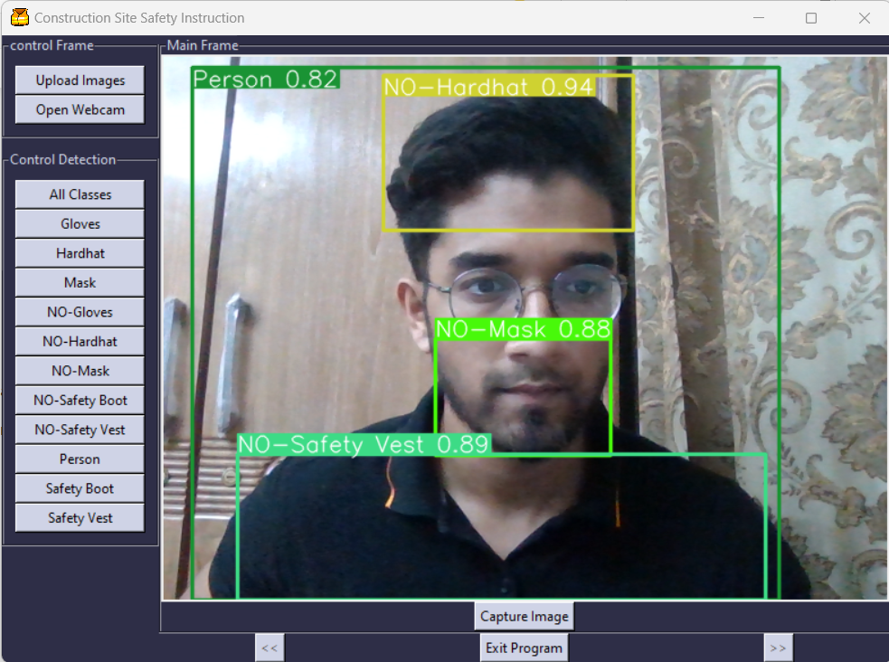The height and width of the screenshot is (662, 889).
Task: Filter by NO-Gloves class
Action: (x=80, y=312)
